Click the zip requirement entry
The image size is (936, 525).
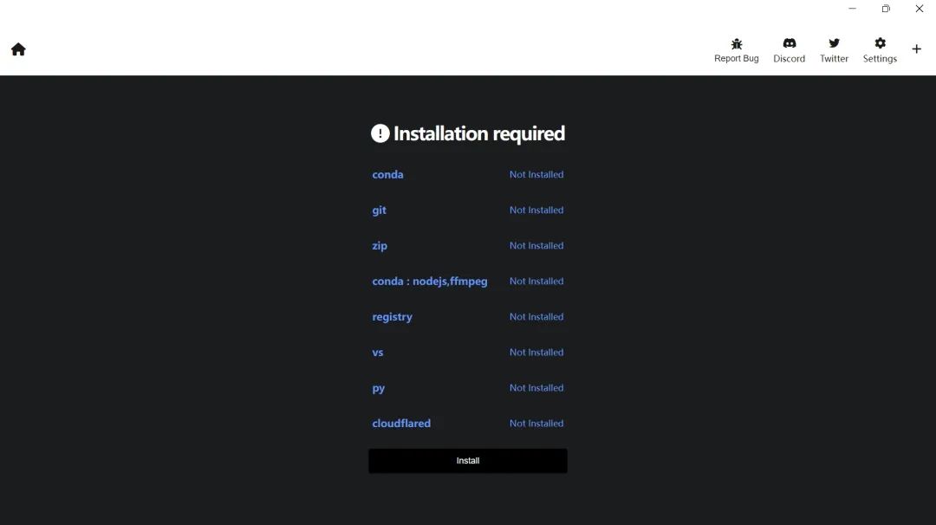pyautogui.click(x=380, y=246)
